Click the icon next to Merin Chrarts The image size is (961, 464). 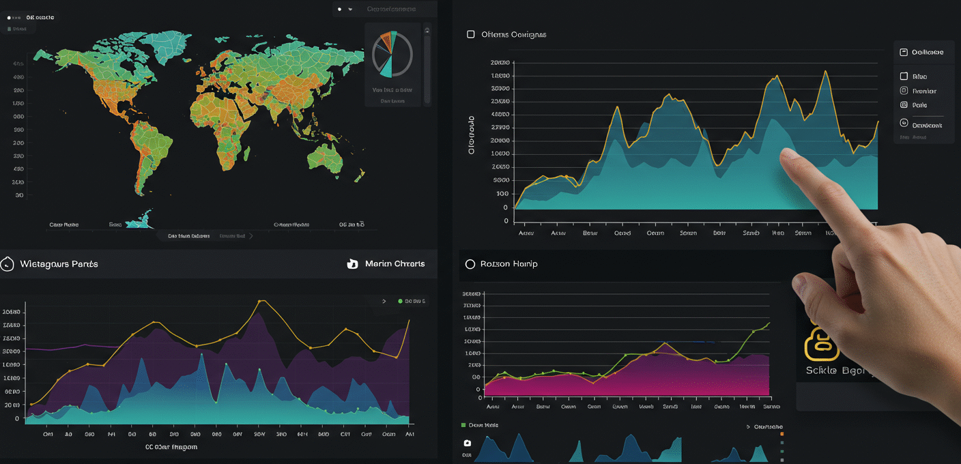coord(353,264)
